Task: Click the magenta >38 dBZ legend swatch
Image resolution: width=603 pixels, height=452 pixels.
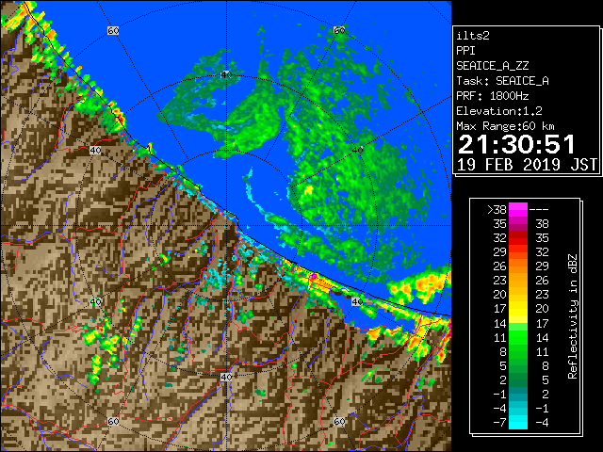Action: pyautogui.click(x=518, y=209)
